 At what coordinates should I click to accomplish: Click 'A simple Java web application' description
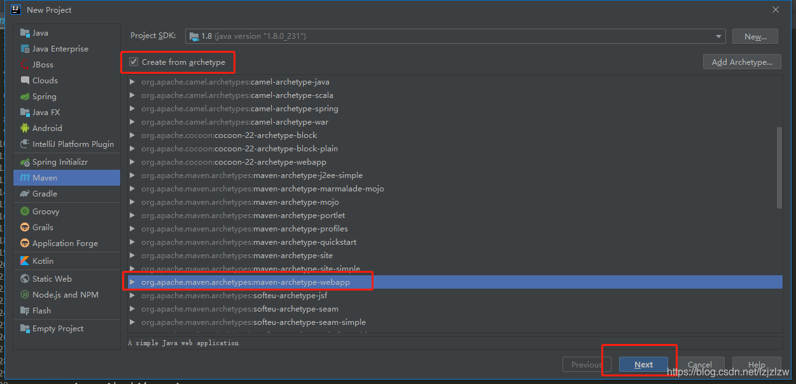pos(183,343)
